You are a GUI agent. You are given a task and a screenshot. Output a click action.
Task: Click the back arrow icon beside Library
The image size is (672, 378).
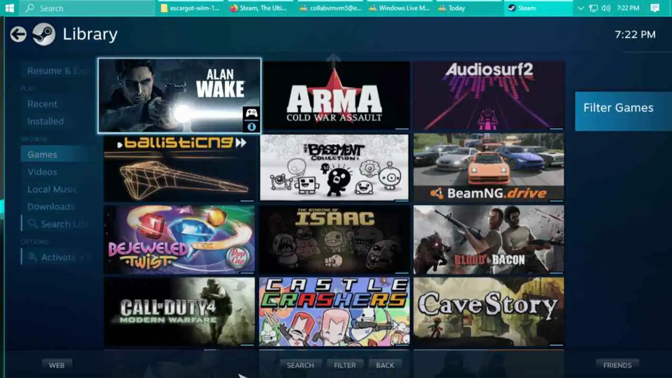pos(18,35)
